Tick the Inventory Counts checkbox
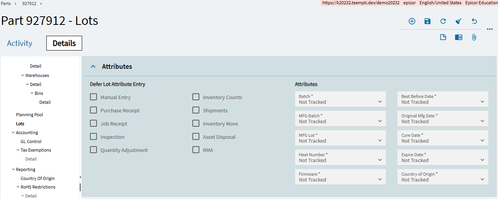Image resolution: width=498 pixels, height=199 pixels. tap(196, 97)
